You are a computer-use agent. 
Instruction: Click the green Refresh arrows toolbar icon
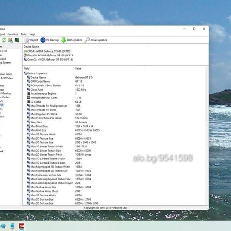click(x=4, y=40)
